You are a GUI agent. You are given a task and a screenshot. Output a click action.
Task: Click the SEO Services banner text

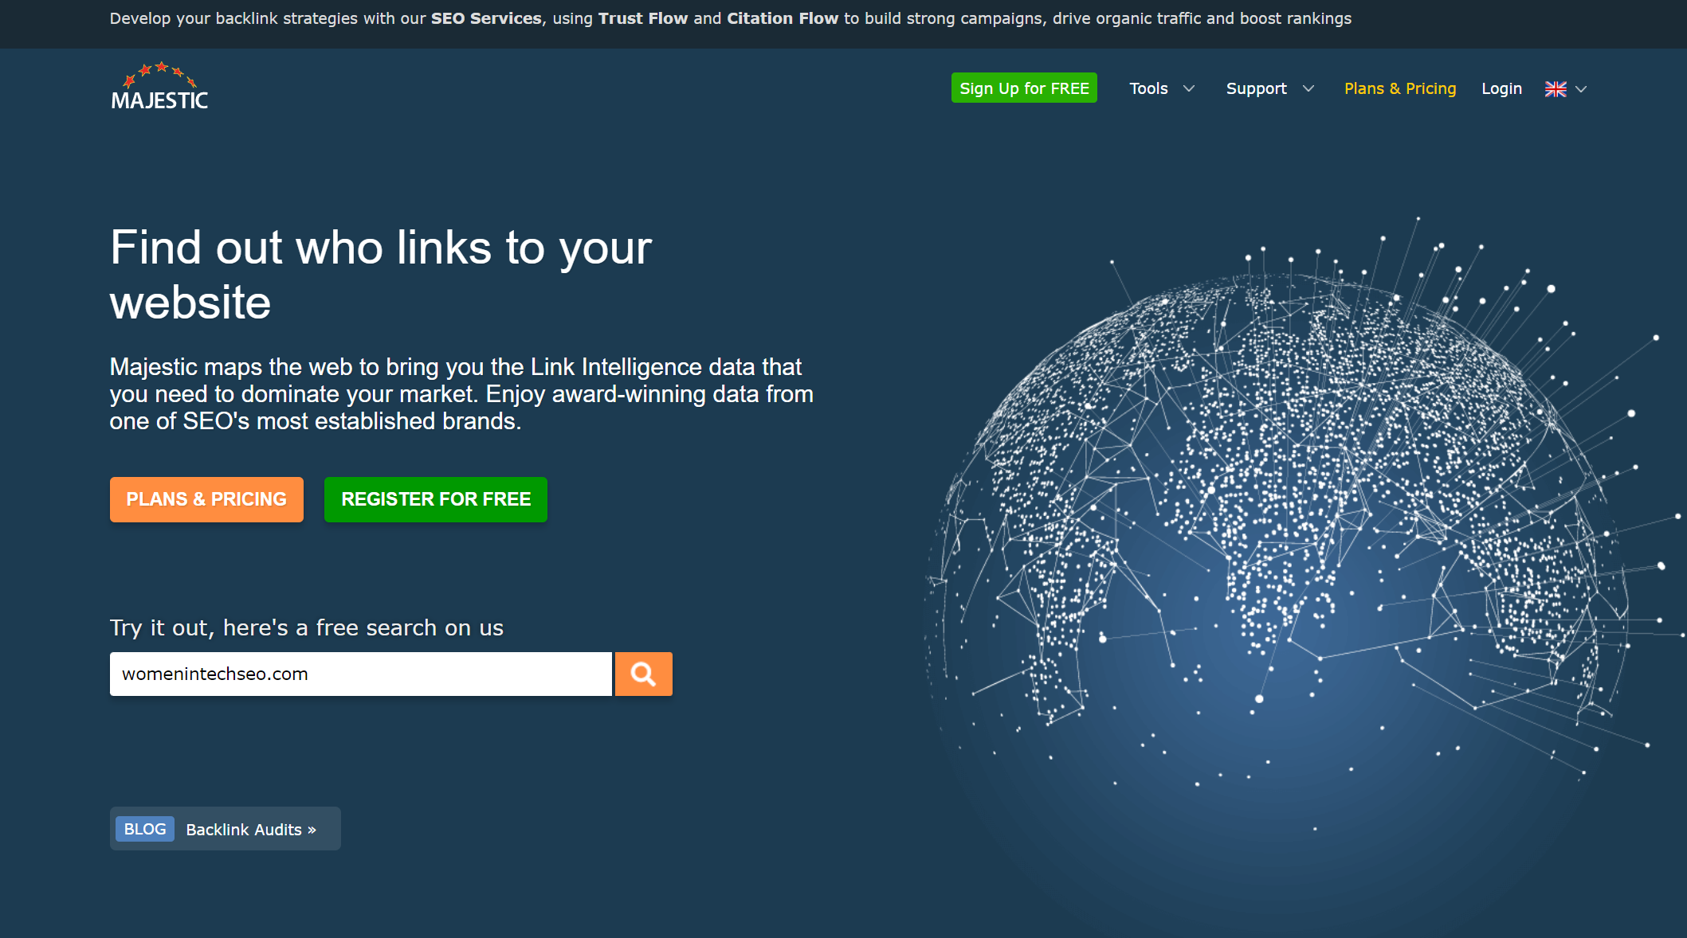coord(486,18)
